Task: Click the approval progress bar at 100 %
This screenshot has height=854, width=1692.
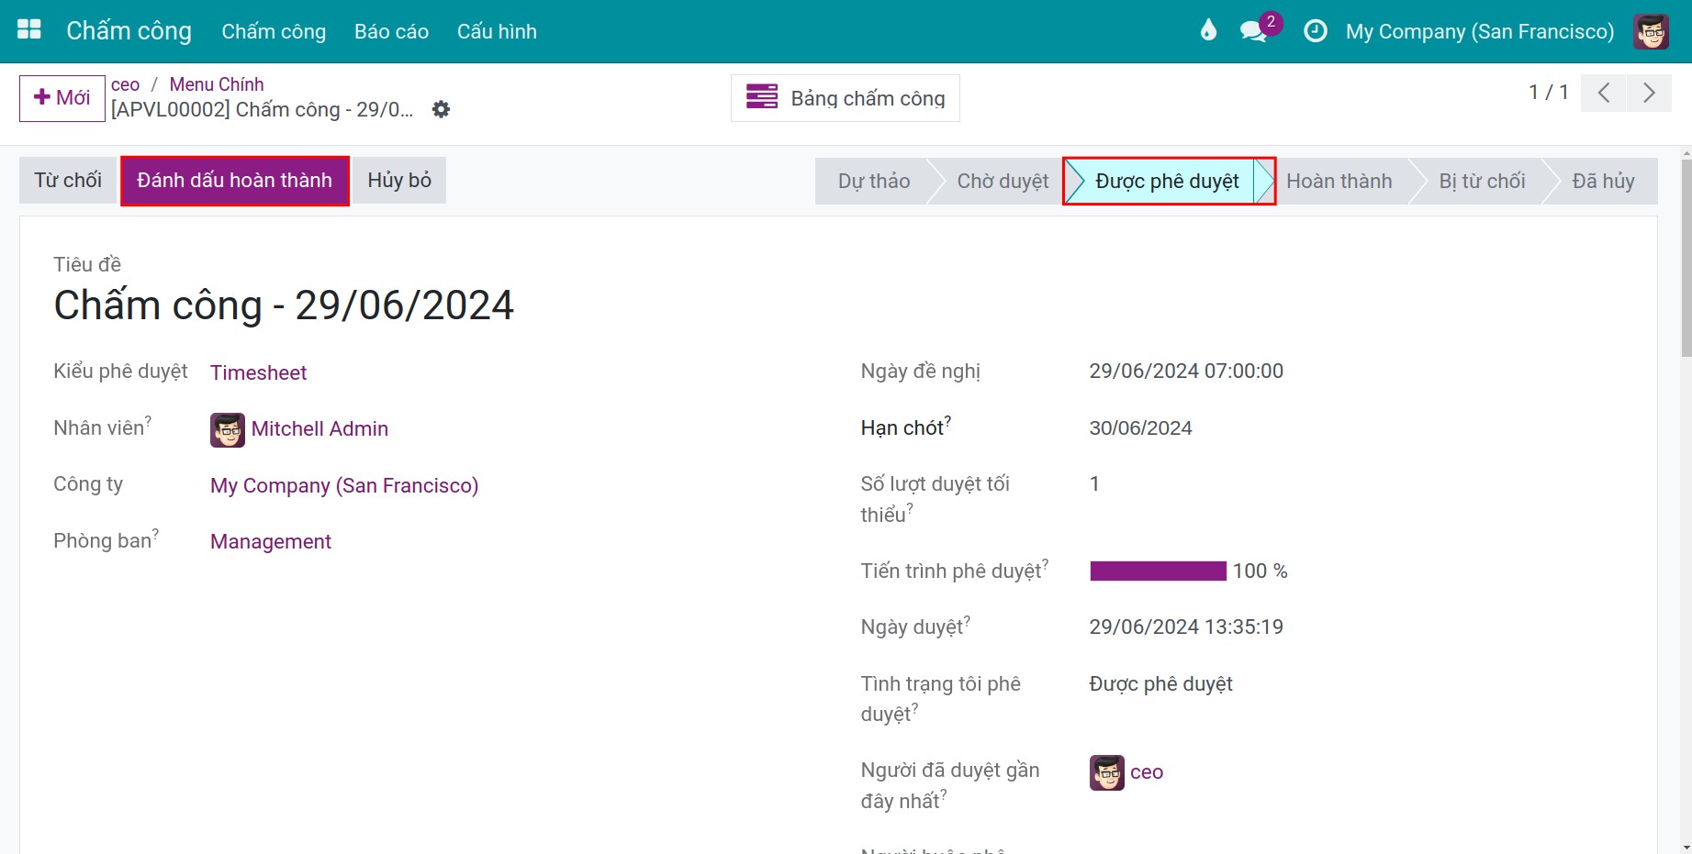Action: click(1158, 571)
